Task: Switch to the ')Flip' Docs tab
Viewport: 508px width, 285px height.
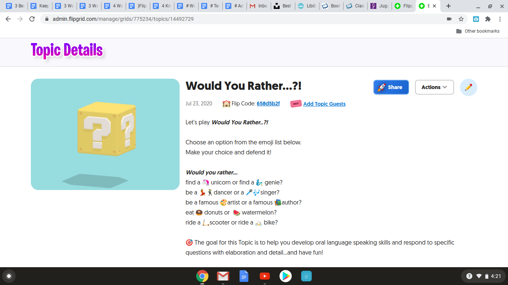Action: [x=138, y=6]
